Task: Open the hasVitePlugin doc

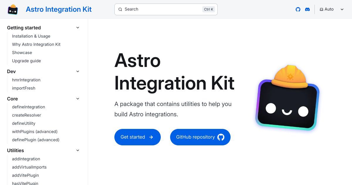Action: pos(25,183)
